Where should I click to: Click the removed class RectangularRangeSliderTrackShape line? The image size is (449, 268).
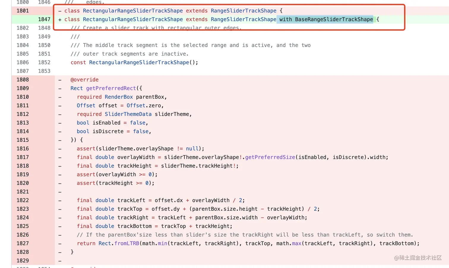click(x=173, y=11)
